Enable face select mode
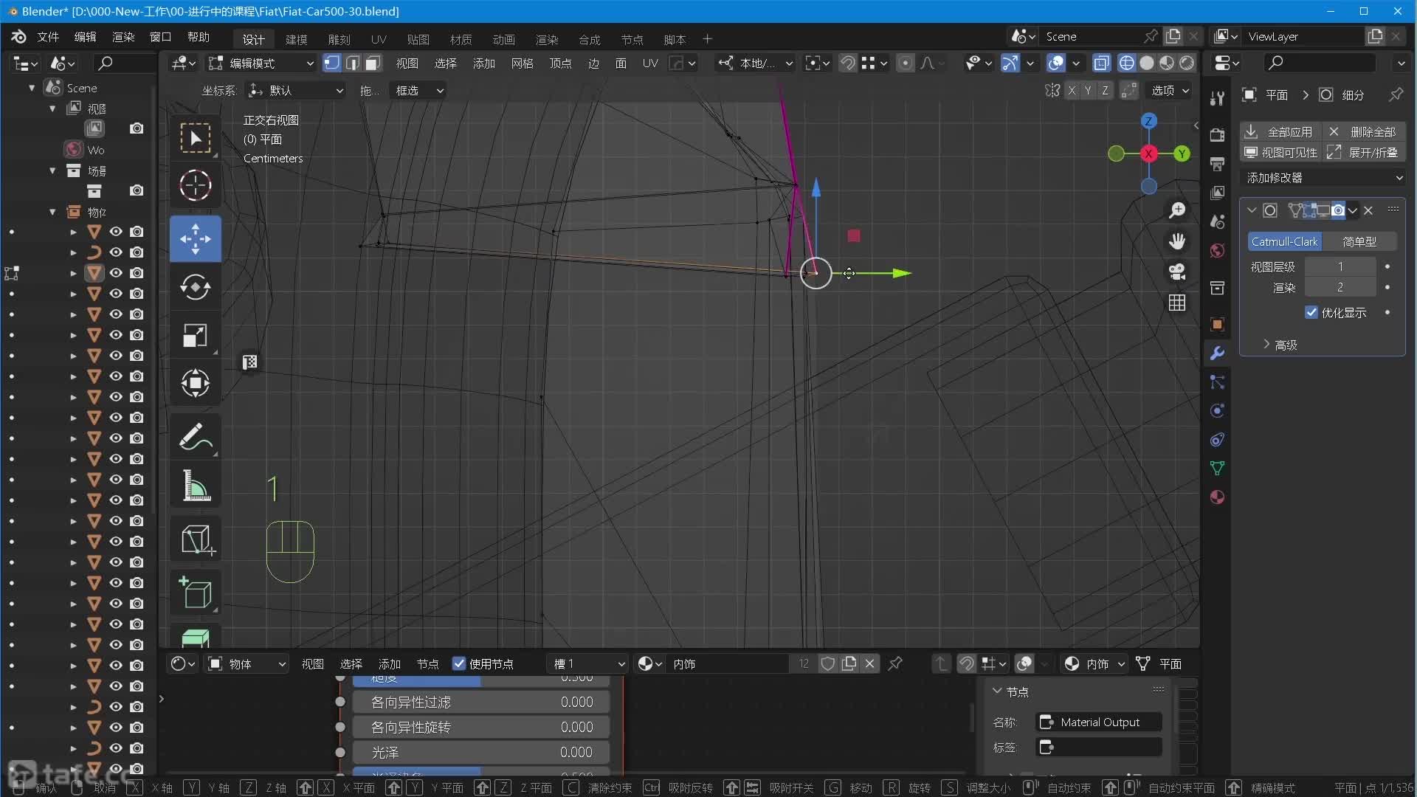Screen dimensions: 1417x797 click(x=373, y=63)
